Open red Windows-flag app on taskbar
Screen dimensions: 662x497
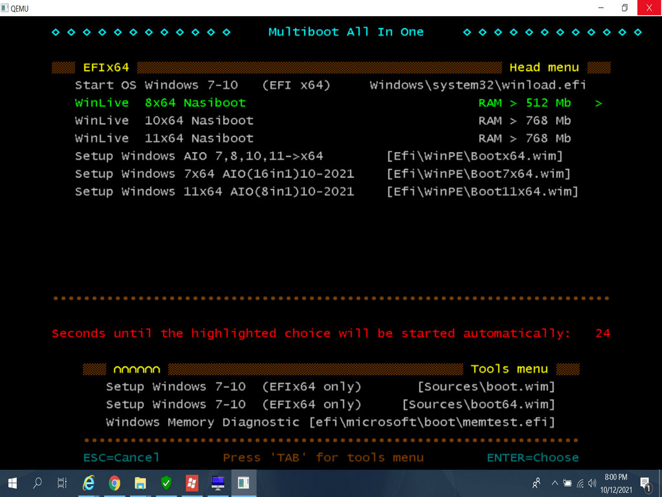191,483
